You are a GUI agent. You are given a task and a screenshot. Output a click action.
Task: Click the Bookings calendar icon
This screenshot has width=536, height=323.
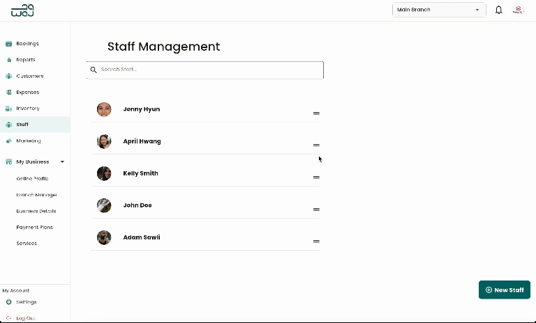9,44
